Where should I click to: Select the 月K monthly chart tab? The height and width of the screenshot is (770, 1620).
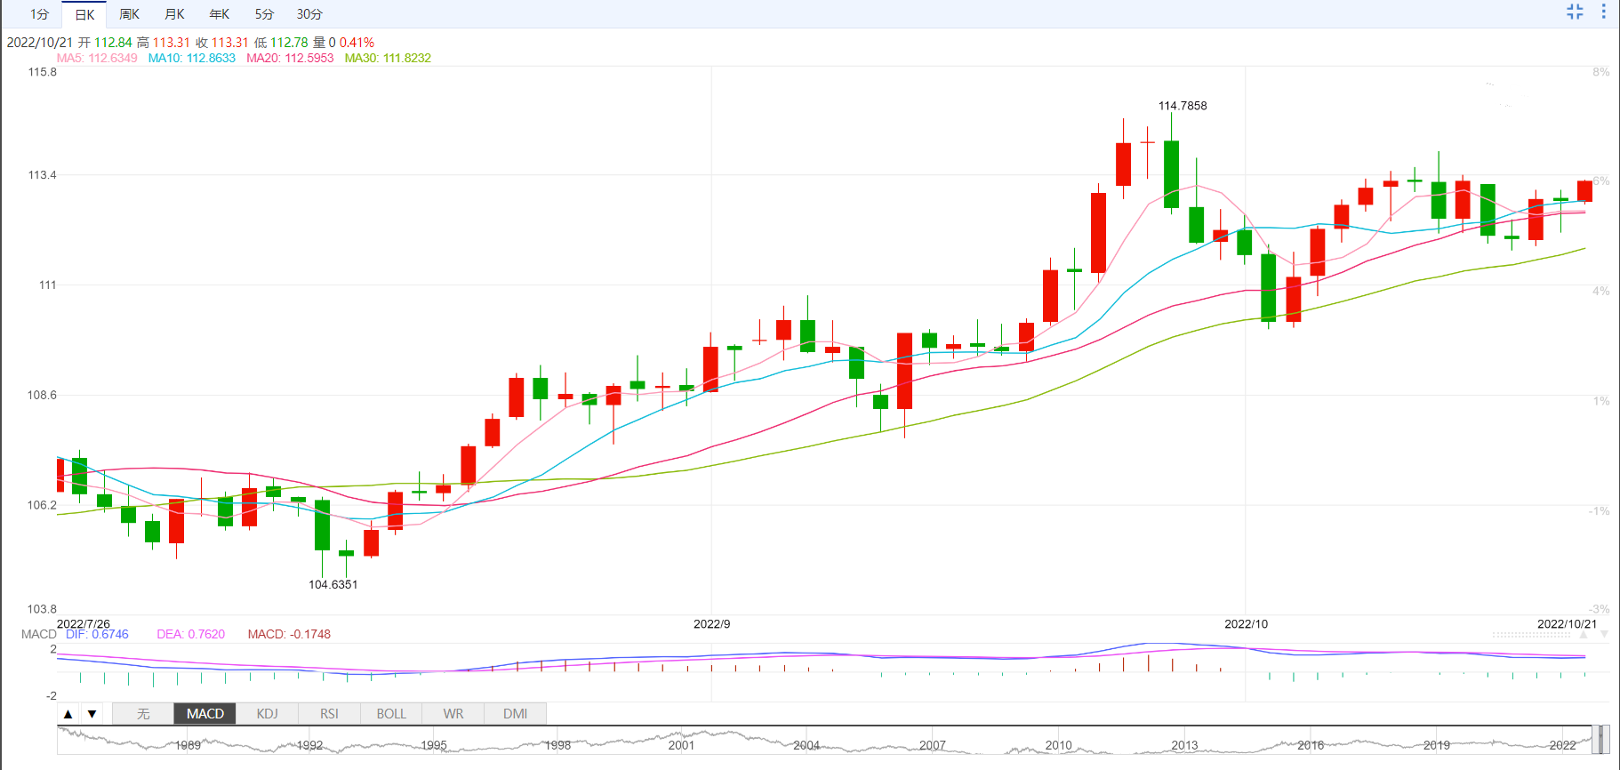174,14
